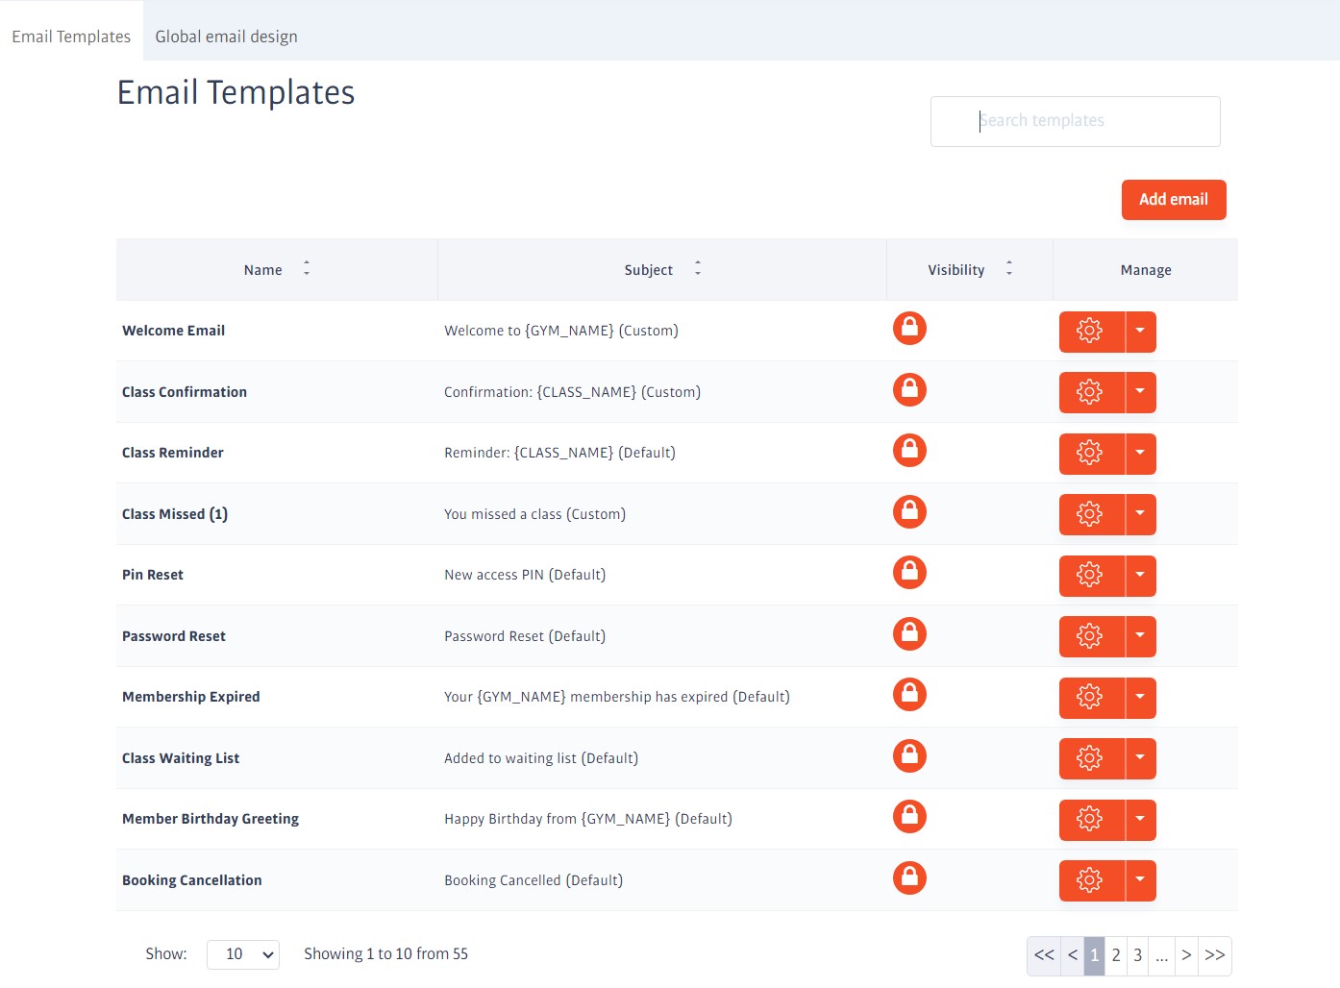Sort table by Name column
Screen dimensions: 1340x988
277,269
